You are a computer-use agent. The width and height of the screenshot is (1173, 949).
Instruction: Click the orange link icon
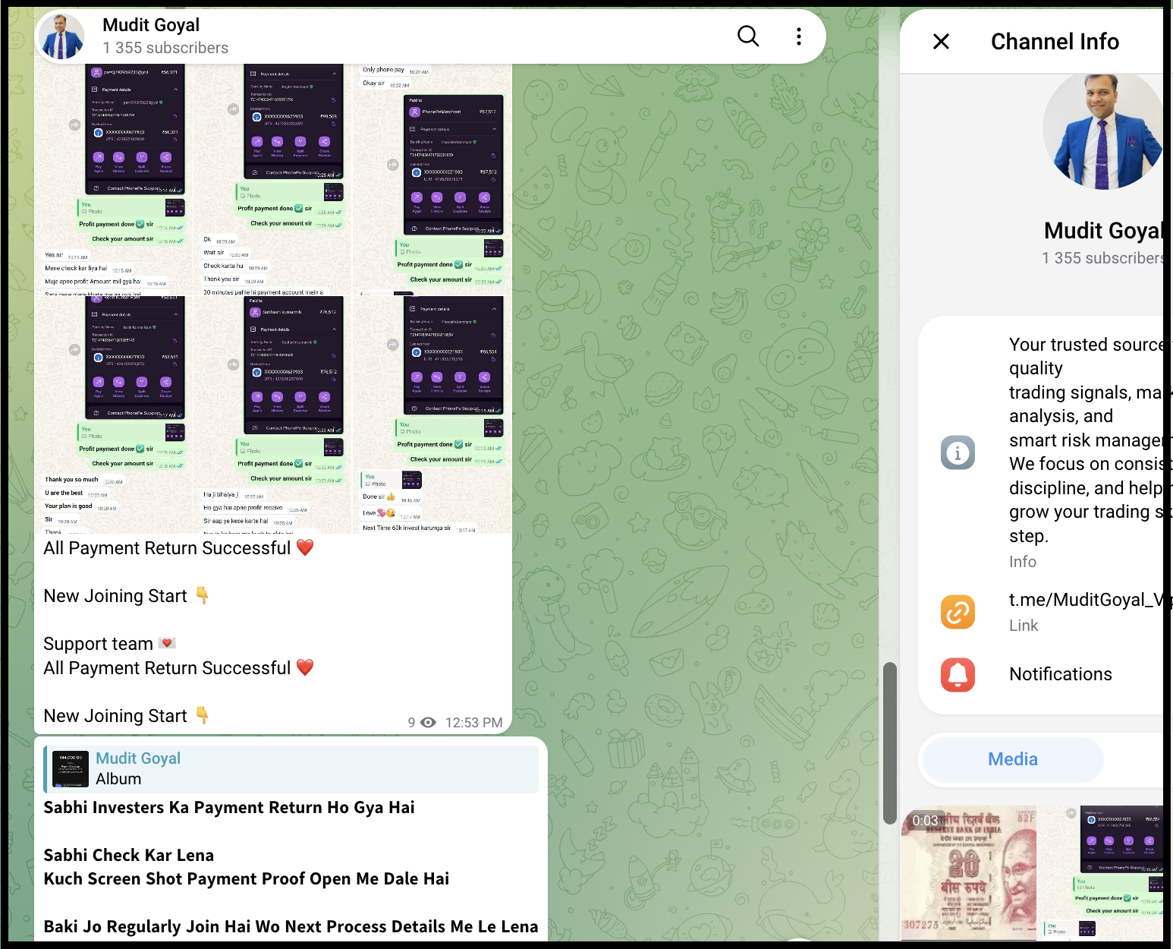(958, 612)
